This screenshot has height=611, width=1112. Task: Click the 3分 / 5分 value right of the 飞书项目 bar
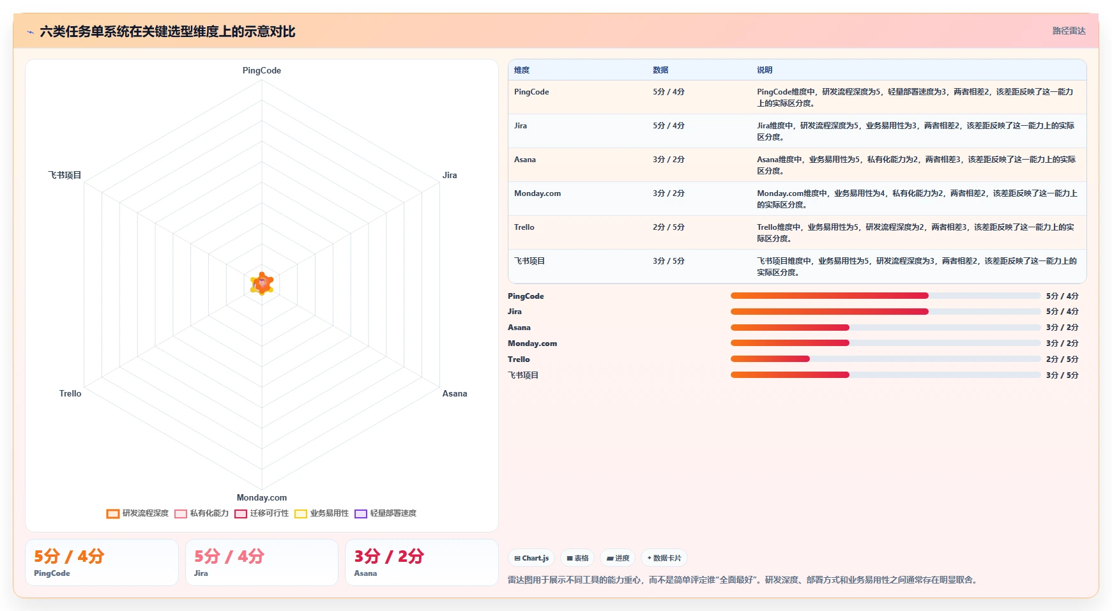[1062, 375]
